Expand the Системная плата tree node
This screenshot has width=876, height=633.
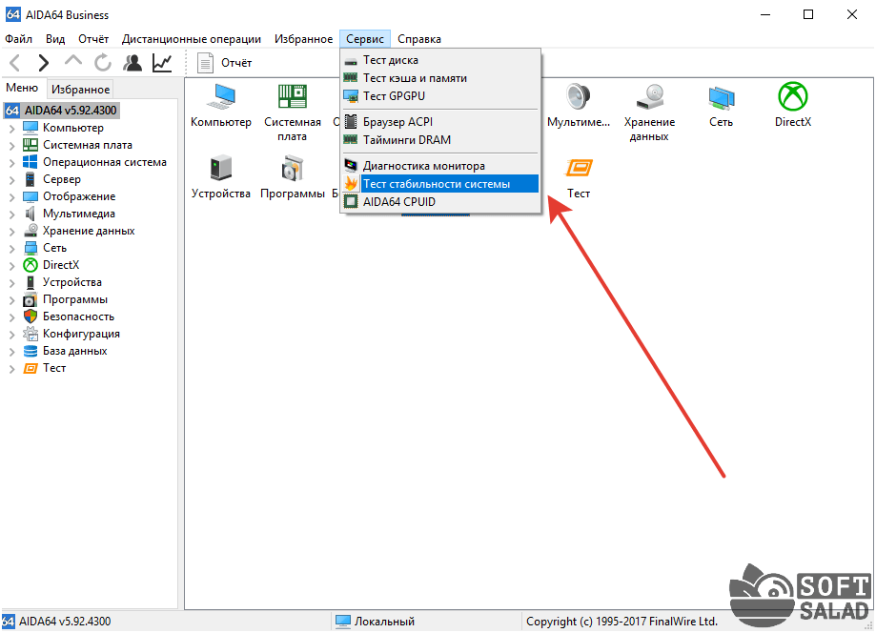click(11, 146)
